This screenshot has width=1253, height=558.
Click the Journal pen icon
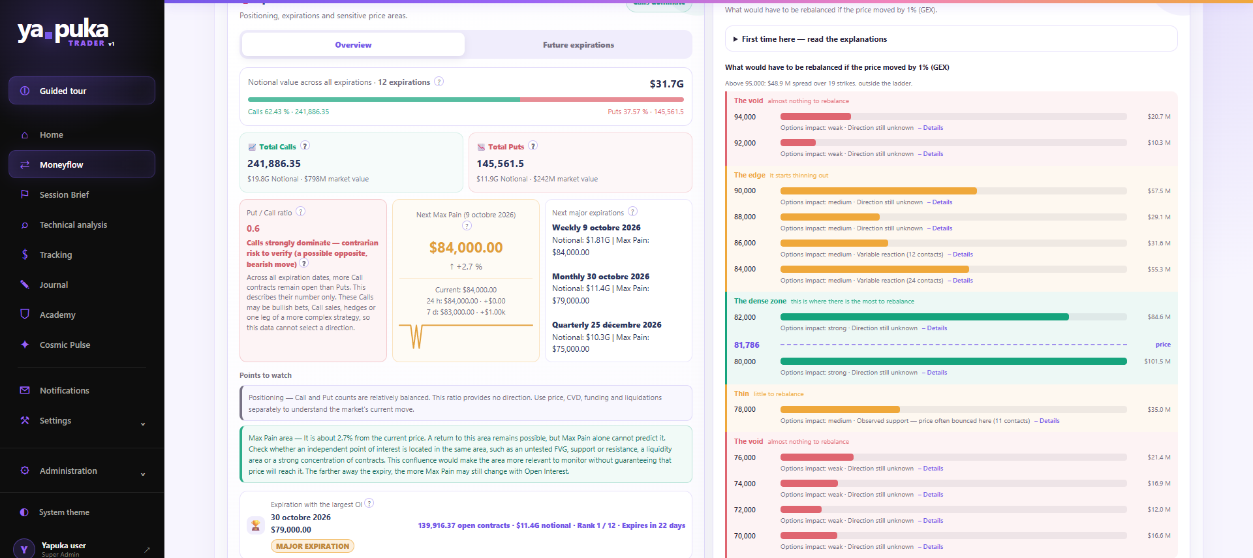[25, 285]
